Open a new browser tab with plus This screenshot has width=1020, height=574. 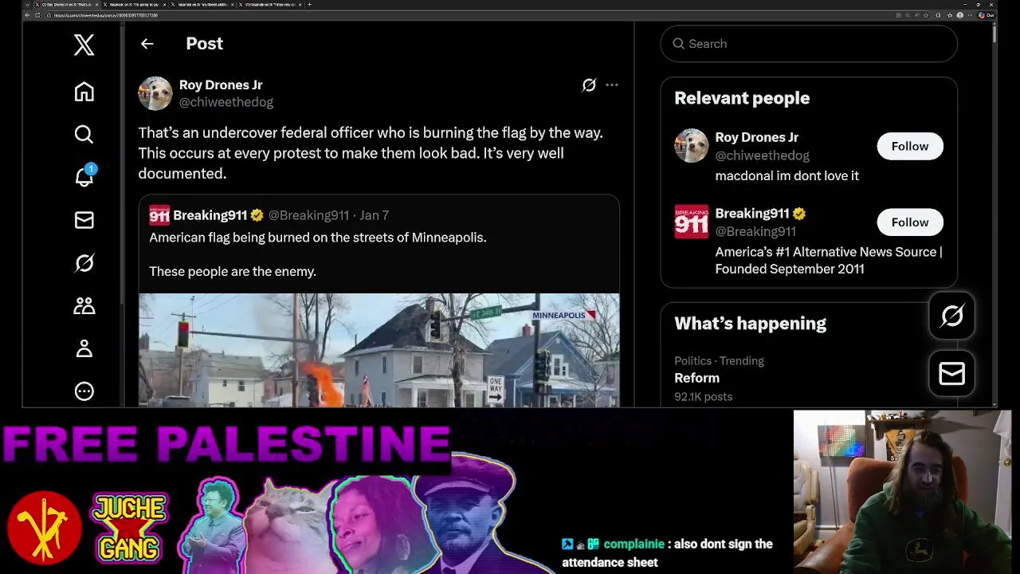[x=310, y=5]
